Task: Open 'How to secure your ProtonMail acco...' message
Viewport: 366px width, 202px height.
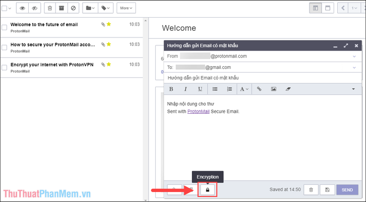Action: [53, 44]
